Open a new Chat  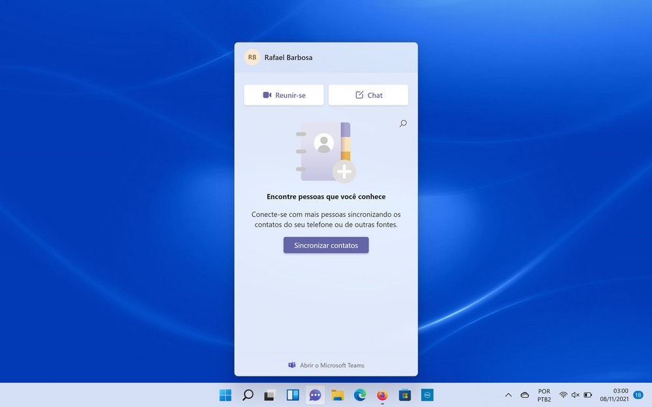368,95
